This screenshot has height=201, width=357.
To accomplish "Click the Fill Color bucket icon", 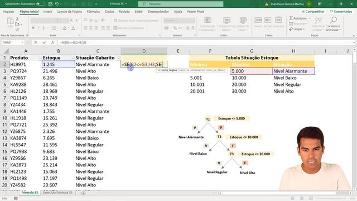I will [x=65, y=28].
